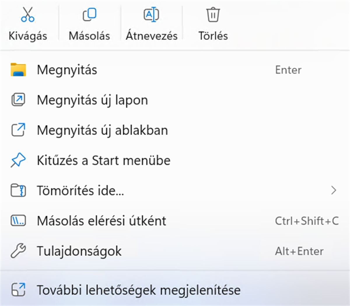Select the Törlés trash bin icon
Viewport: 350px width, 306px height.
213,15
